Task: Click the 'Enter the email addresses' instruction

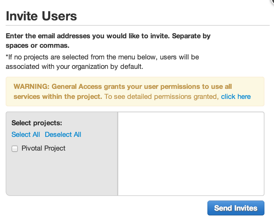Action: 108,36
